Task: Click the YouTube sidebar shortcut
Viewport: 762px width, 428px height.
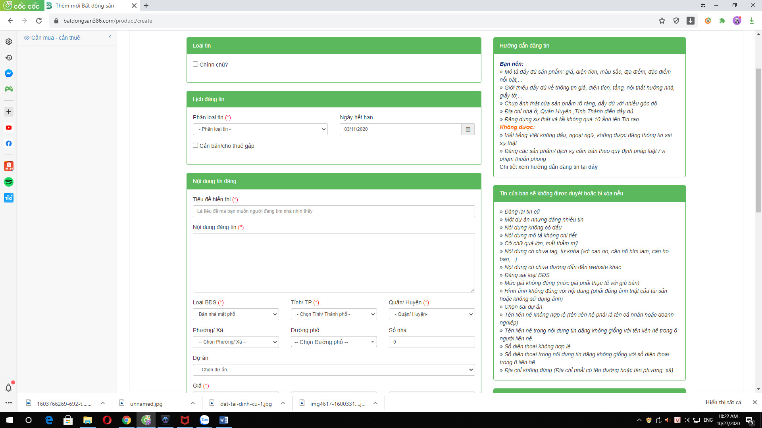Action: [x=9, y=128]
